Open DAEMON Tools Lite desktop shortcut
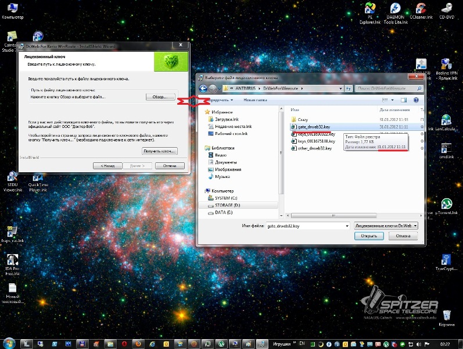The height and width of the screenshot is (349, 463). click(395, 9)
